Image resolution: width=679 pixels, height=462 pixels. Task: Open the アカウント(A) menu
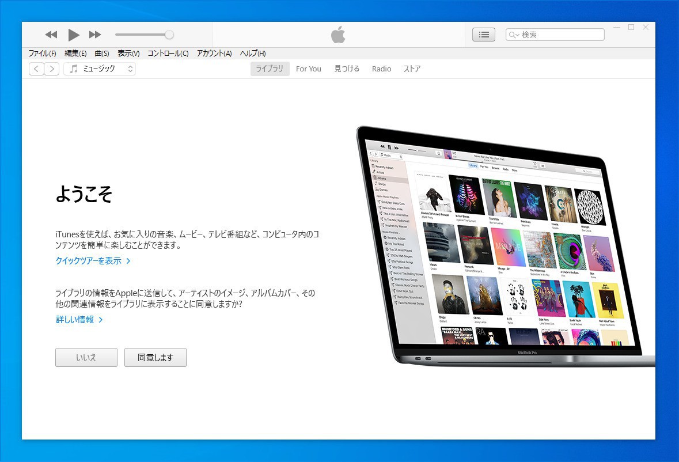pyautogui.click(x=214, y=53)
